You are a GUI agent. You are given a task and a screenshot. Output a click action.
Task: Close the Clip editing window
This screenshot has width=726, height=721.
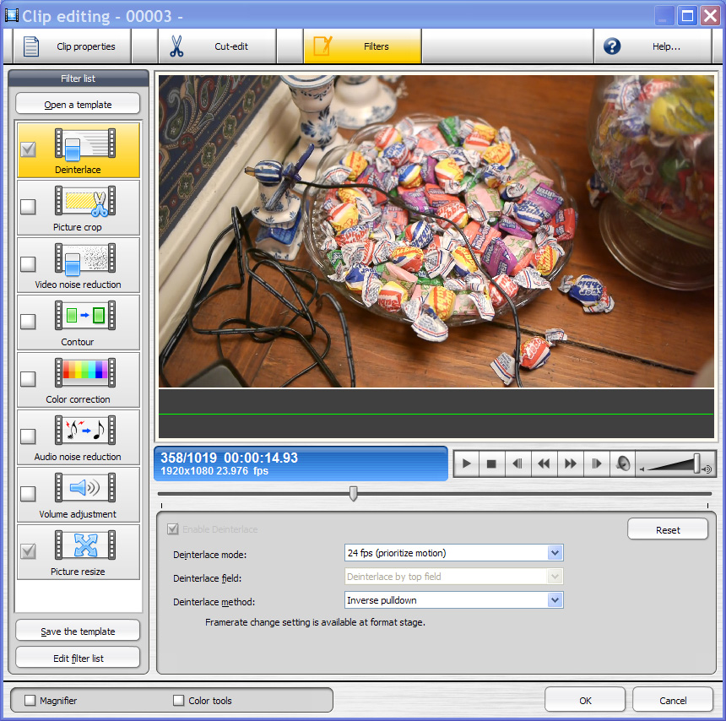[x=710, y=16]
